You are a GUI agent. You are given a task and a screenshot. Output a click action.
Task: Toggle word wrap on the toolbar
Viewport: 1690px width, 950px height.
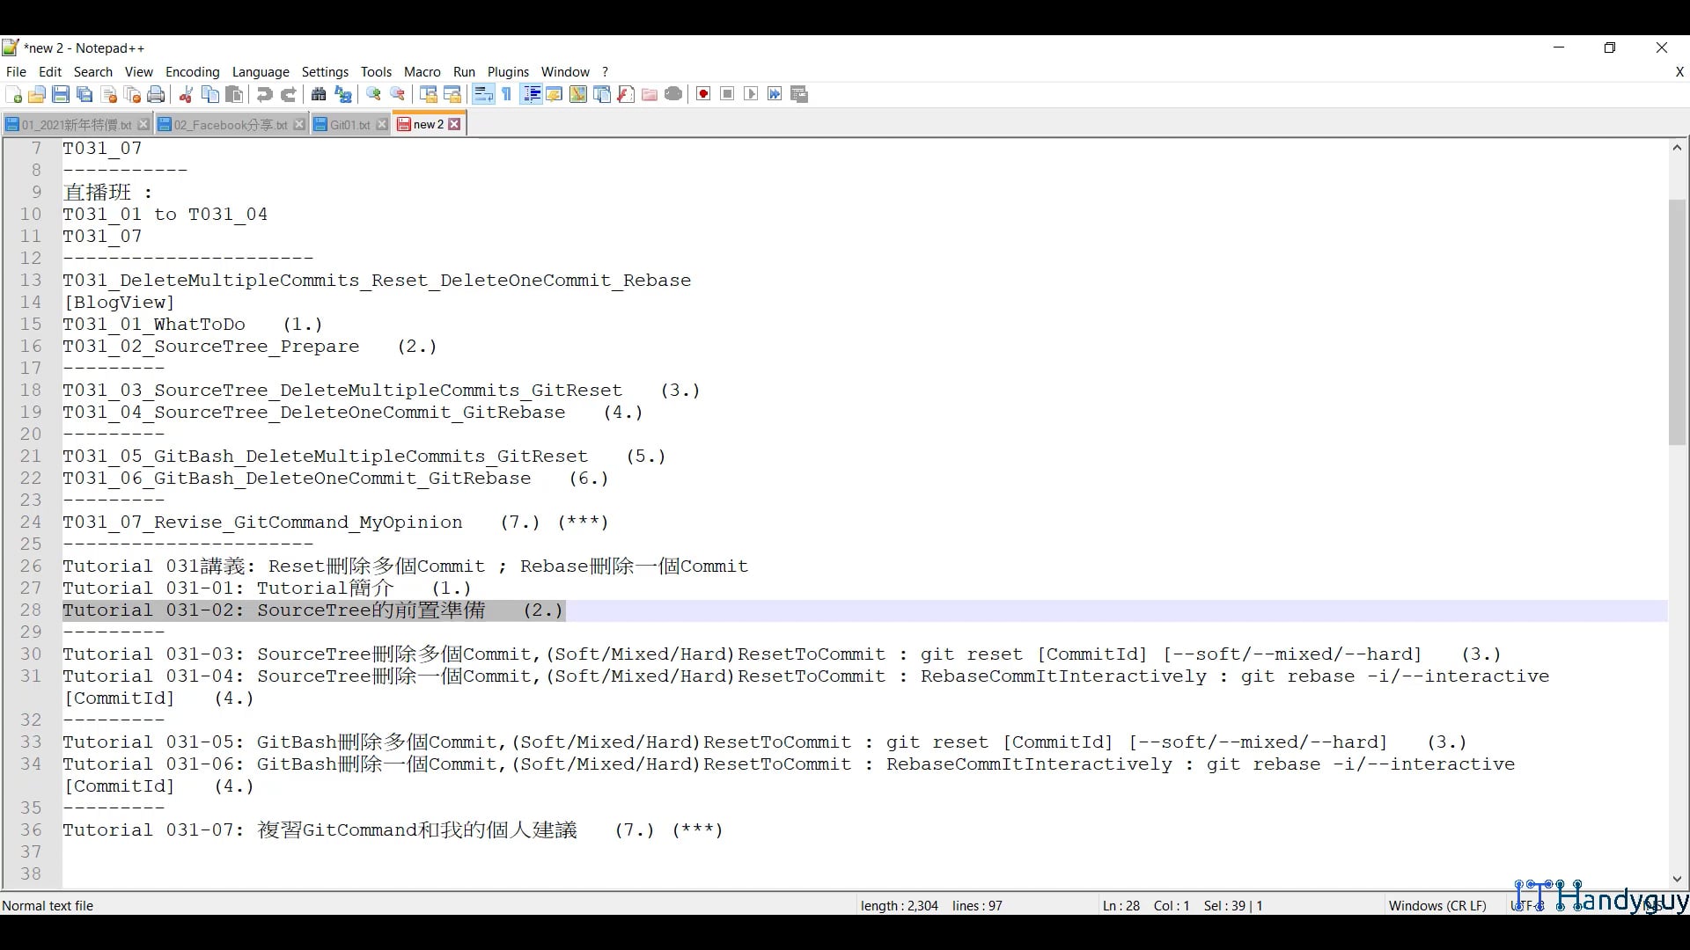click(482, 94)
